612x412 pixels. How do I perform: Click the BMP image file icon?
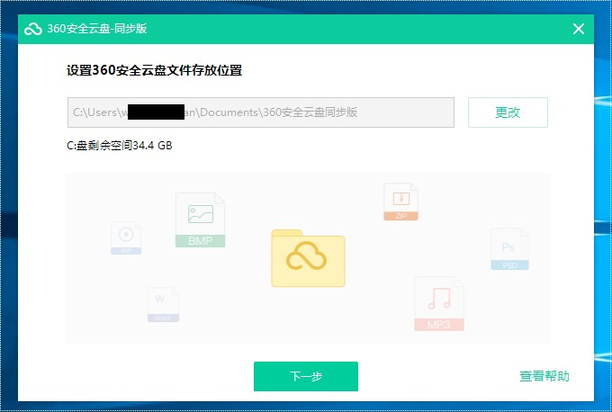click(x=200, y=220)
